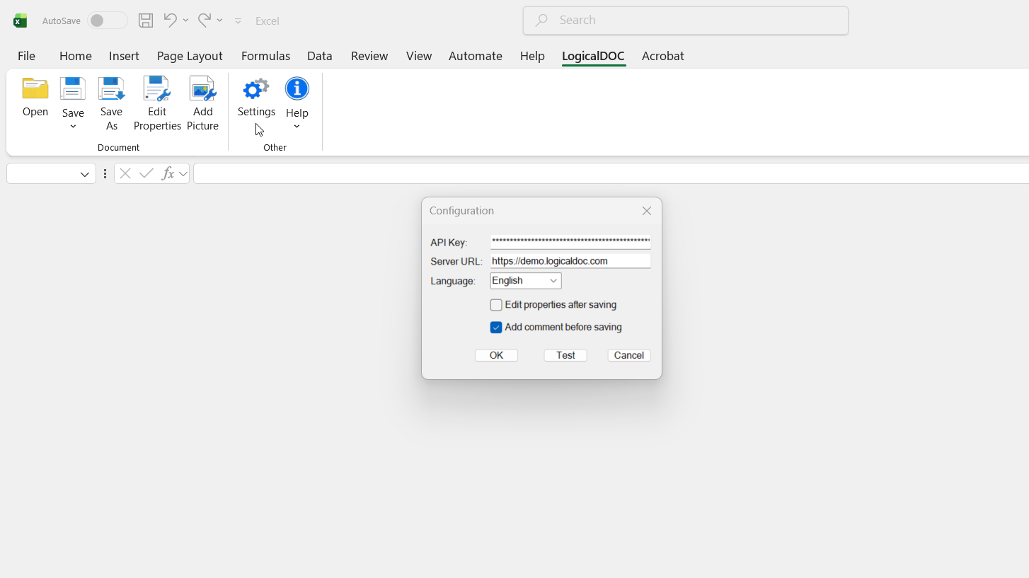Expand the fx function dropdown arrow
The image size is (1029, 578).
click(x=183, y=173)
